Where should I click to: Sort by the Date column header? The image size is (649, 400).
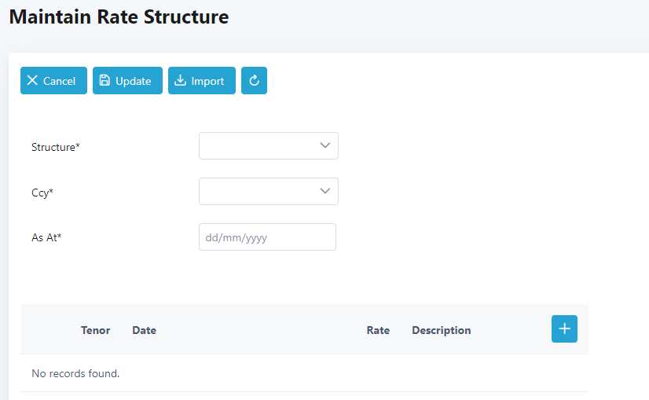144,330
